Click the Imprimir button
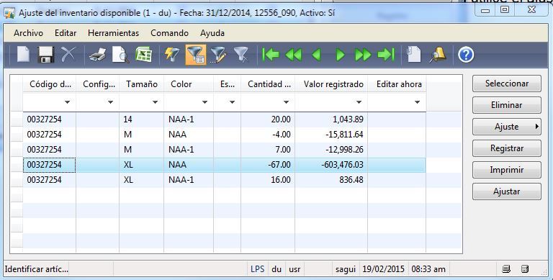Screen dimensions: 553x280 507,170
